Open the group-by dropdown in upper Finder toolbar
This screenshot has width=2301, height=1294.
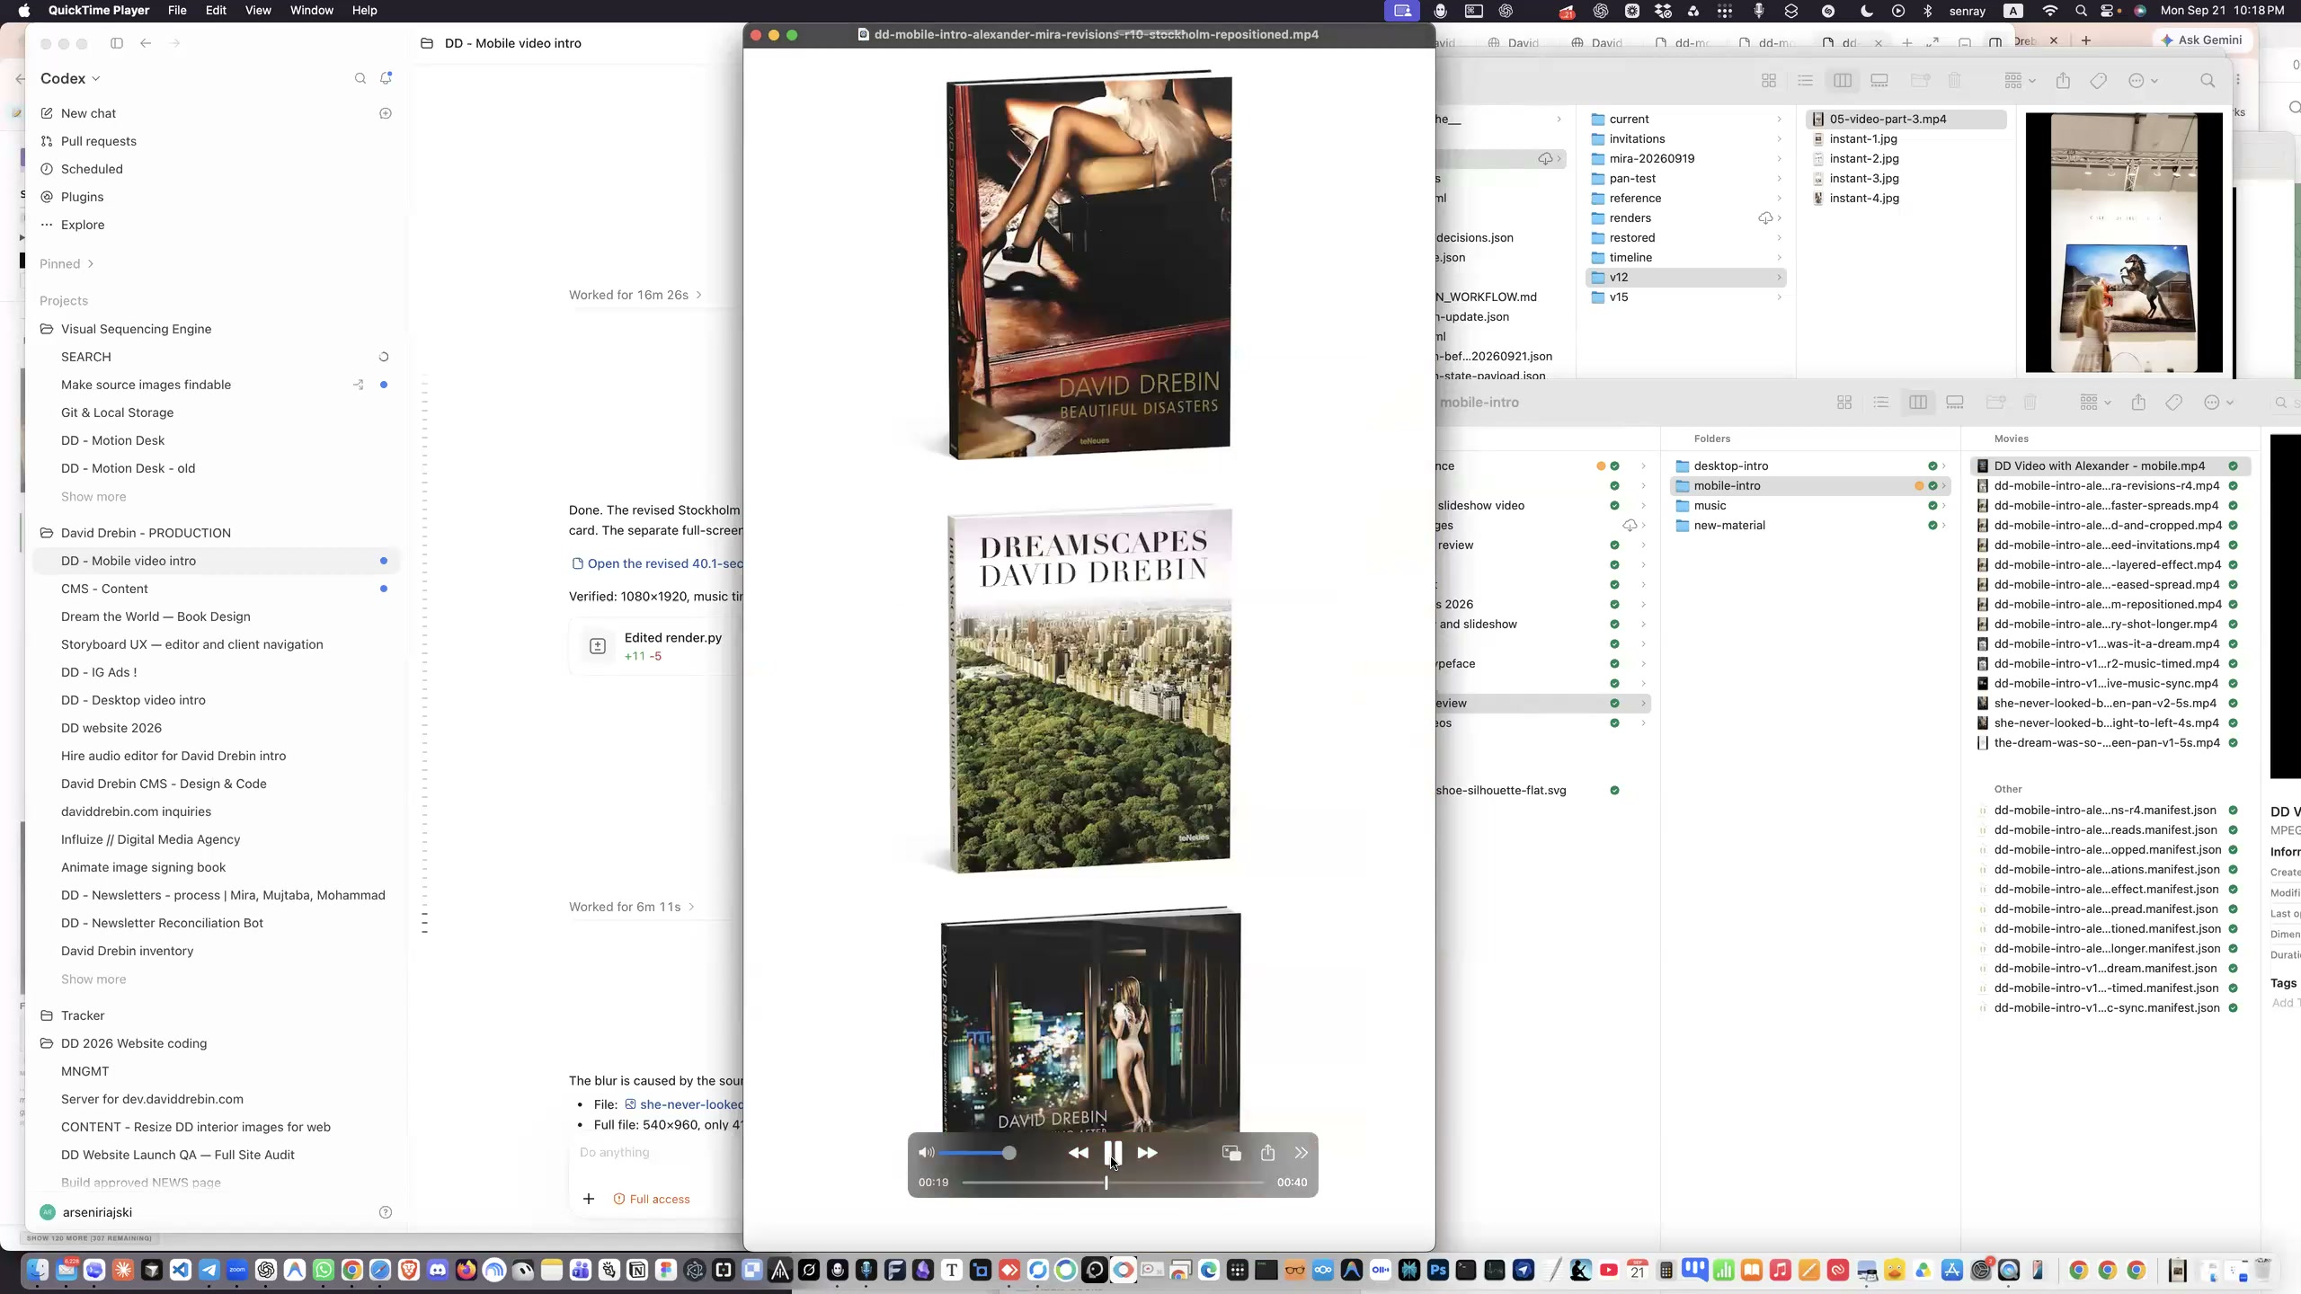click(2020, 81)
